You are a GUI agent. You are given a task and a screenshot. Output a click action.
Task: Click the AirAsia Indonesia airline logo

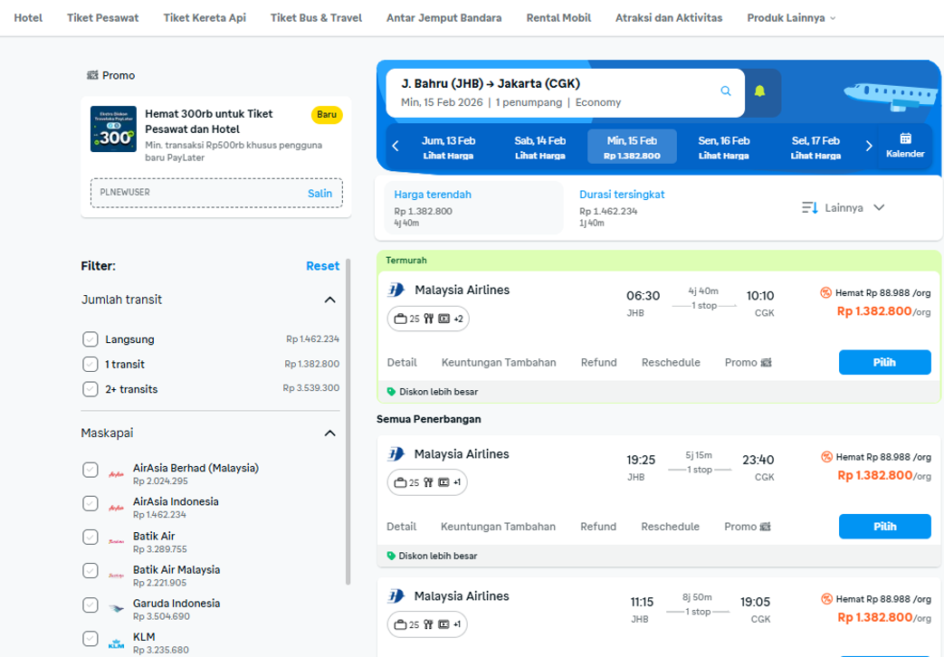116,508
